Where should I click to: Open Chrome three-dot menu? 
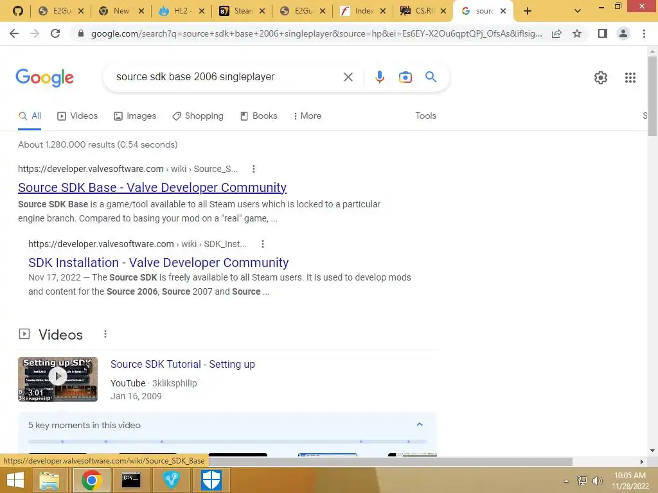coord(644,33)
